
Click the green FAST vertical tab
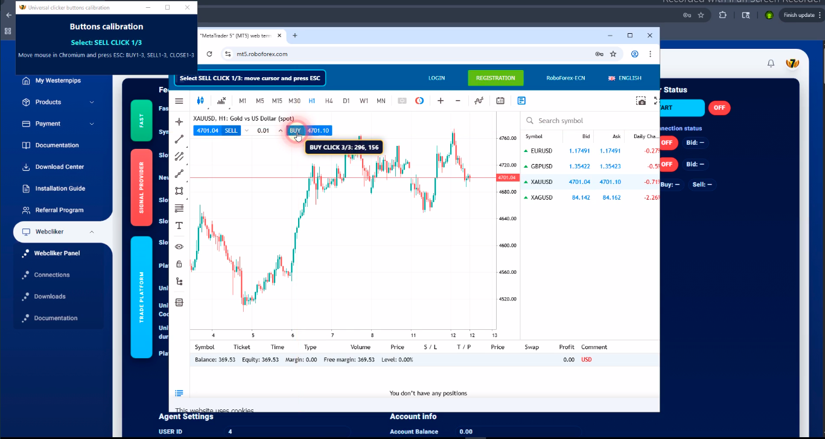(x=141, y=121)
